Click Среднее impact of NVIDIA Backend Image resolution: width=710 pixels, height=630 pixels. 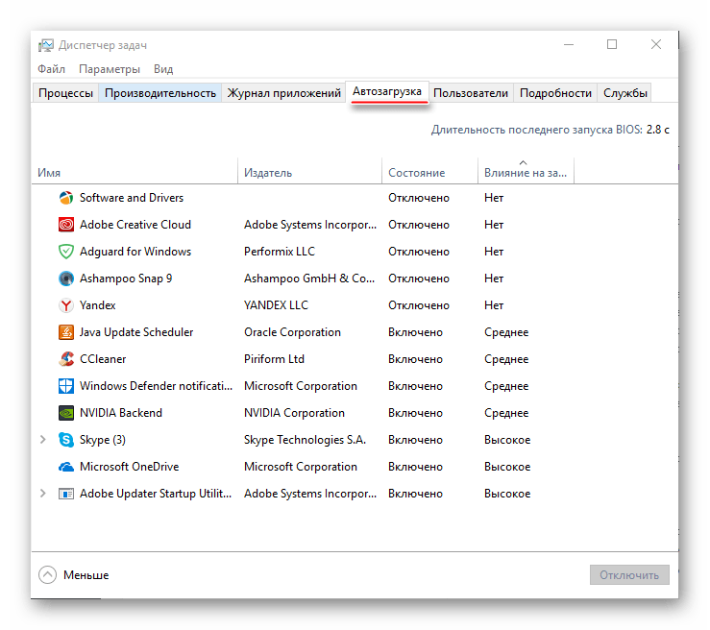pyautogui.click(x=506, y=413)
